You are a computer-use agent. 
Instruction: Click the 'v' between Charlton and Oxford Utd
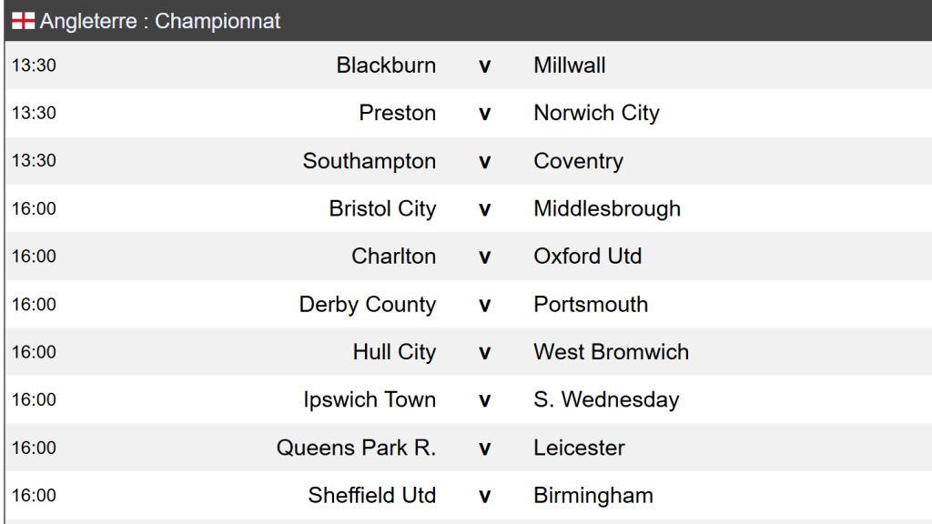click(485, 257)
